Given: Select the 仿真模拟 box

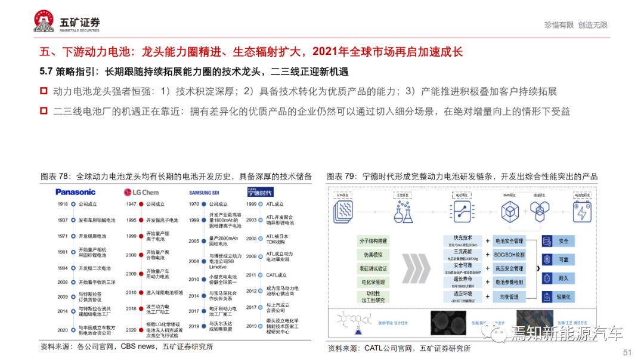Looking at the screenshot, I should click(x=373, y=255).
